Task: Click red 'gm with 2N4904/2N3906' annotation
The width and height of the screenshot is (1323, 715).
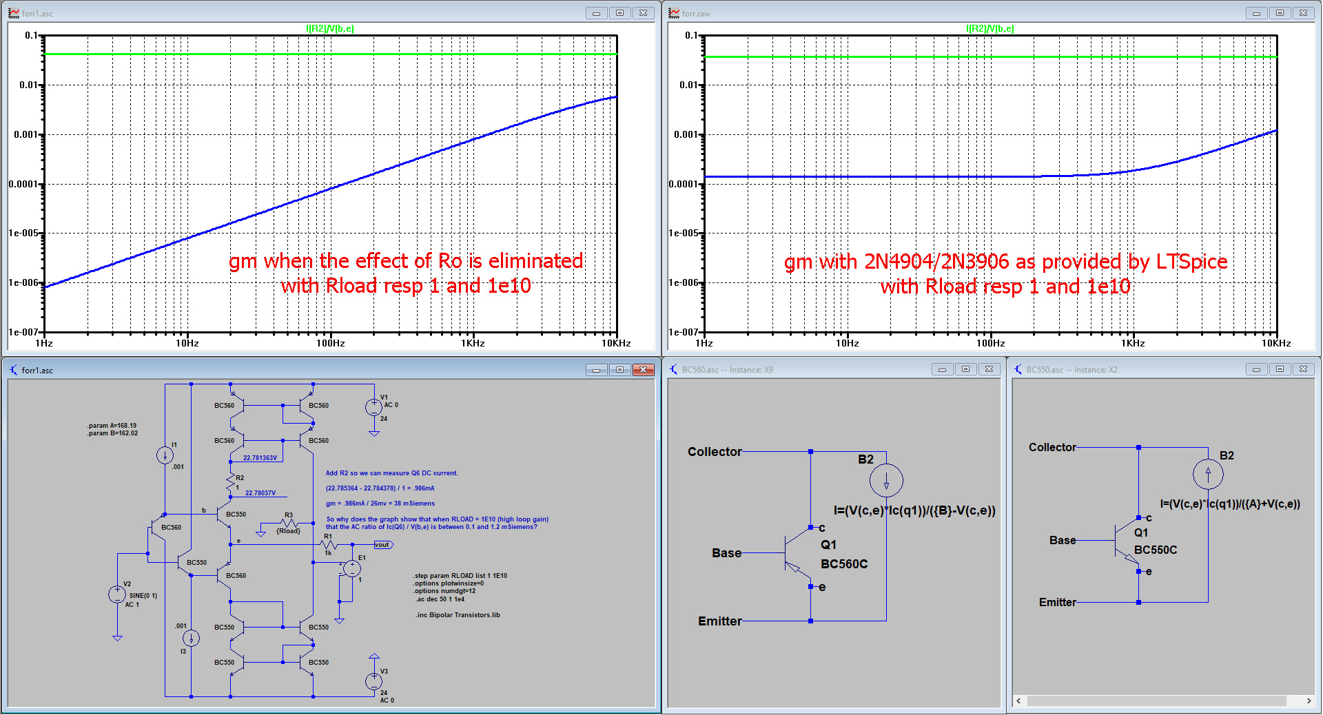Action: point(1005,262)
